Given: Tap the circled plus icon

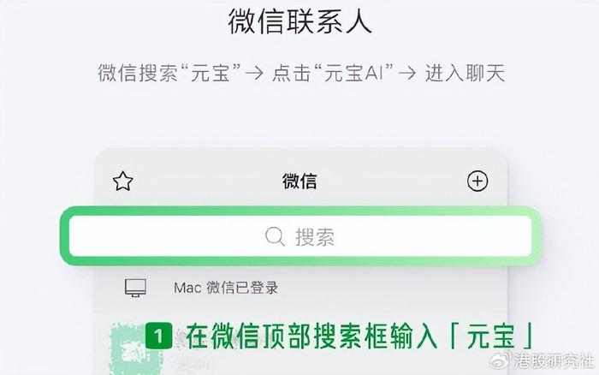Looking at the screenshot, I should pos(477,182).
